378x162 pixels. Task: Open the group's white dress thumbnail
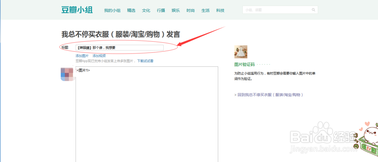(241, 52)
